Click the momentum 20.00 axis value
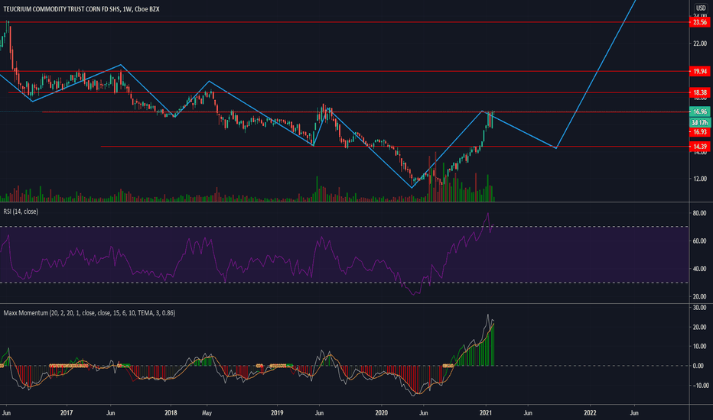The height and width of the screenshot is (420, 713). click(x=700, y=327)
